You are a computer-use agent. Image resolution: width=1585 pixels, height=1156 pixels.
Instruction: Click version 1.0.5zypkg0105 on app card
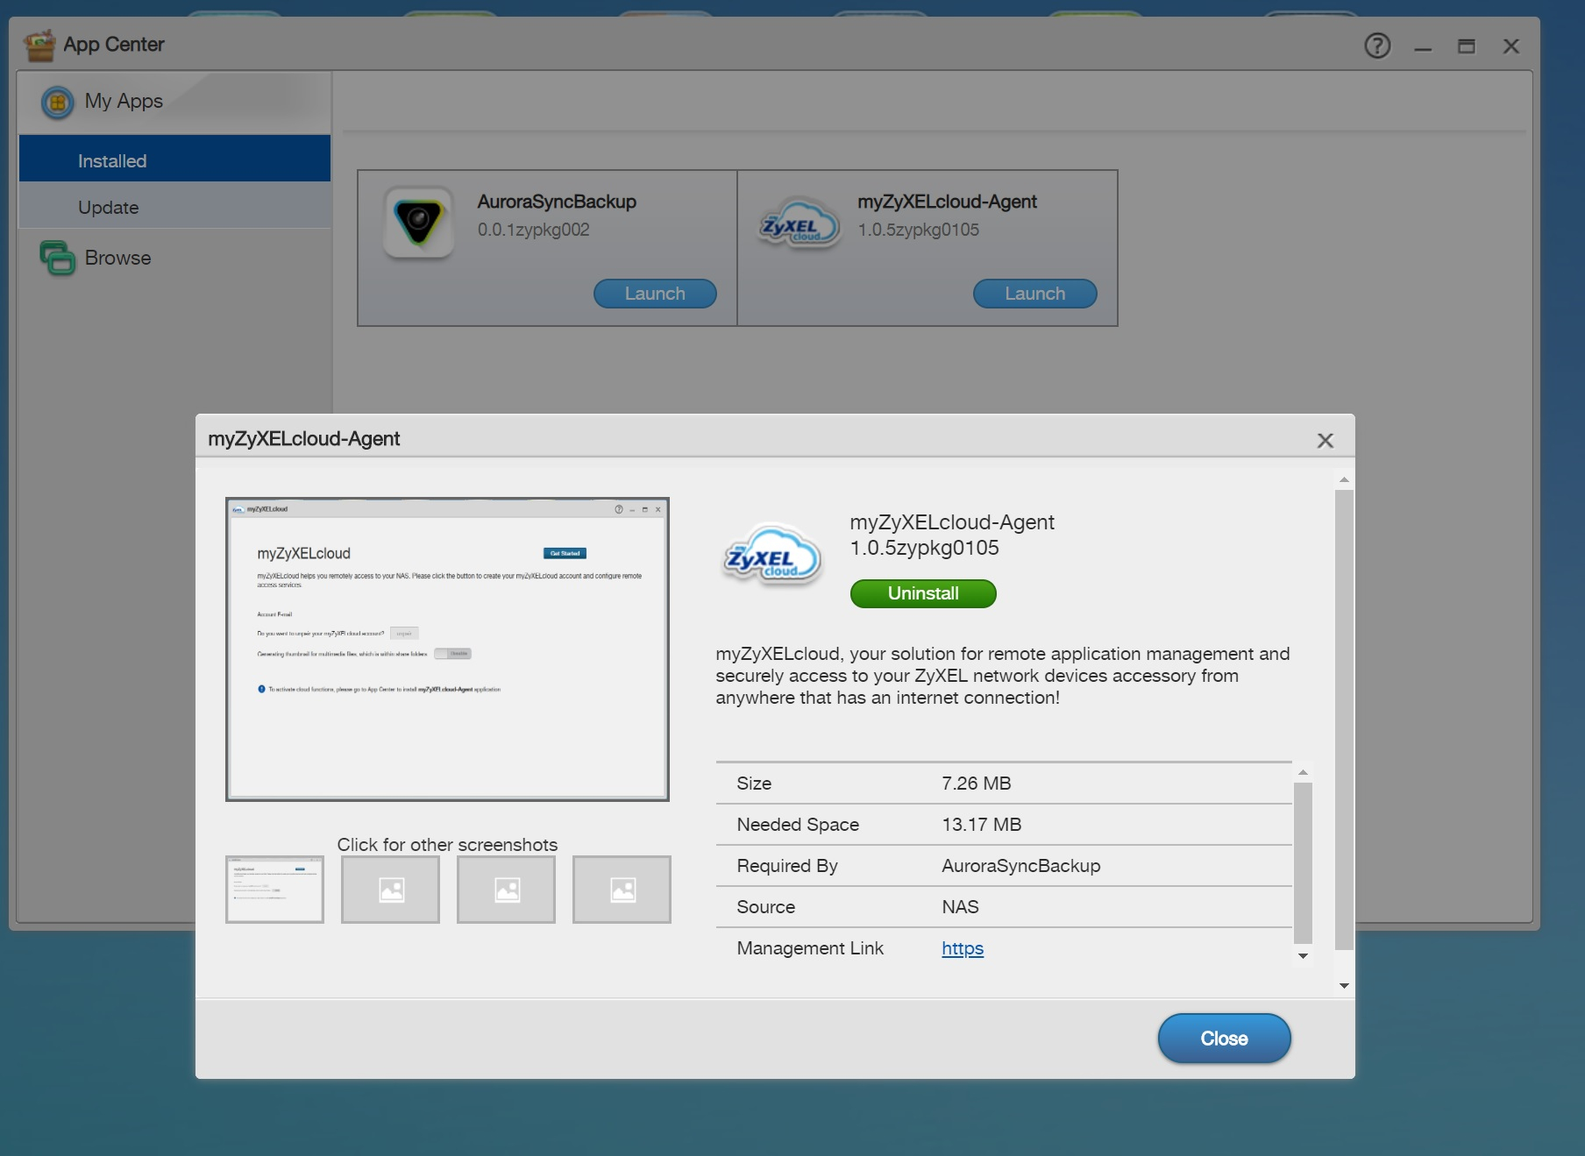point(918,230)
